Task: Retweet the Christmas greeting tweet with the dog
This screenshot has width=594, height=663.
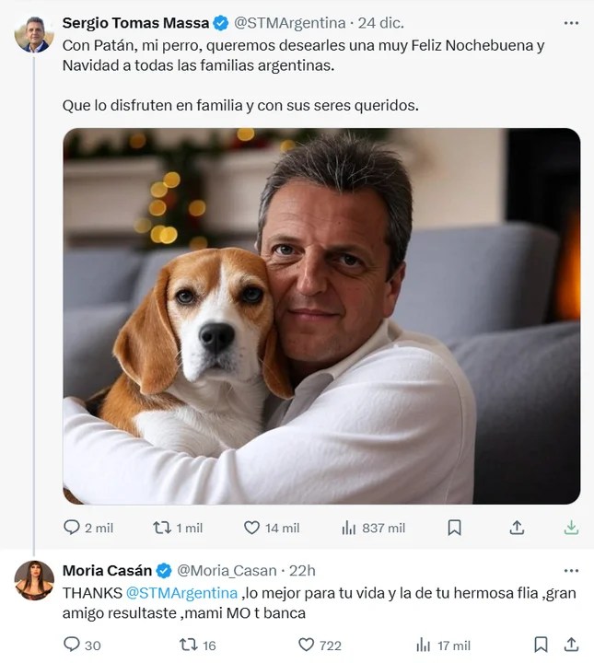Action: (162, 528)
